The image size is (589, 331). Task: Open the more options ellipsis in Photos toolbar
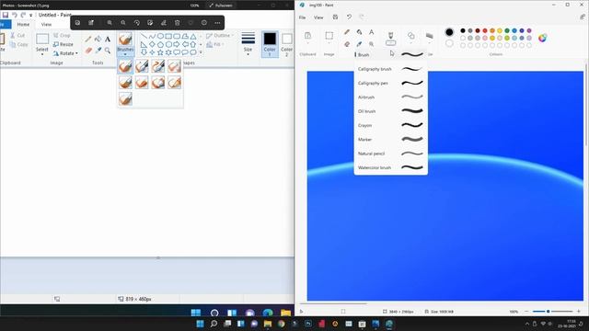(217, 23)
